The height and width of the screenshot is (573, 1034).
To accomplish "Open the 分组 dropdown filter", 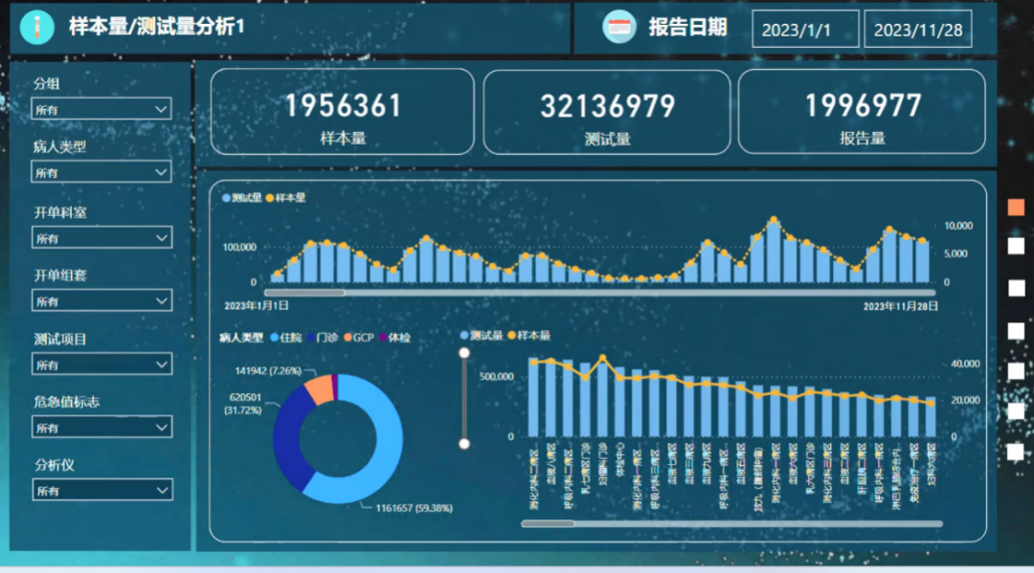I will [101, 109].
